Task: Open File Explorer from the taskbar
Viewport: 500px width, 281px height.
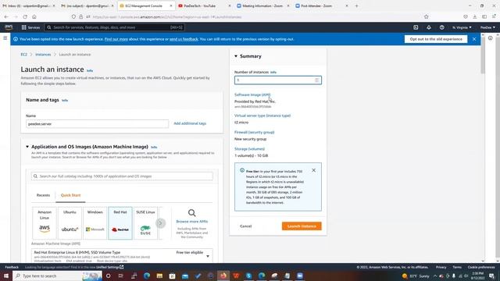Action: click(159, 276)
